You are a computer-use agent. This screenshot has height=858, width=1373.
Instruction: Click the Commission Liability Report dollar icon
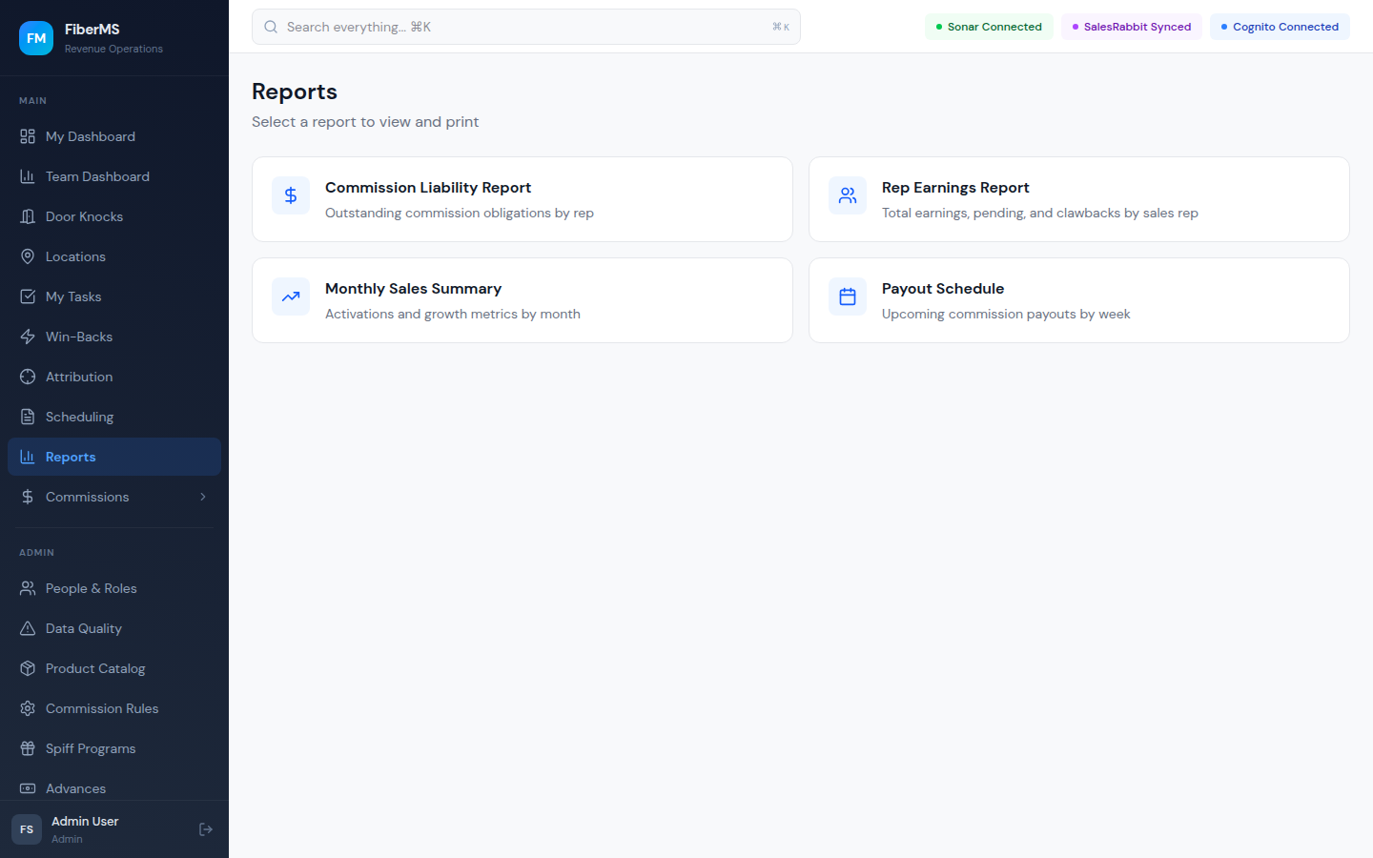291,195
